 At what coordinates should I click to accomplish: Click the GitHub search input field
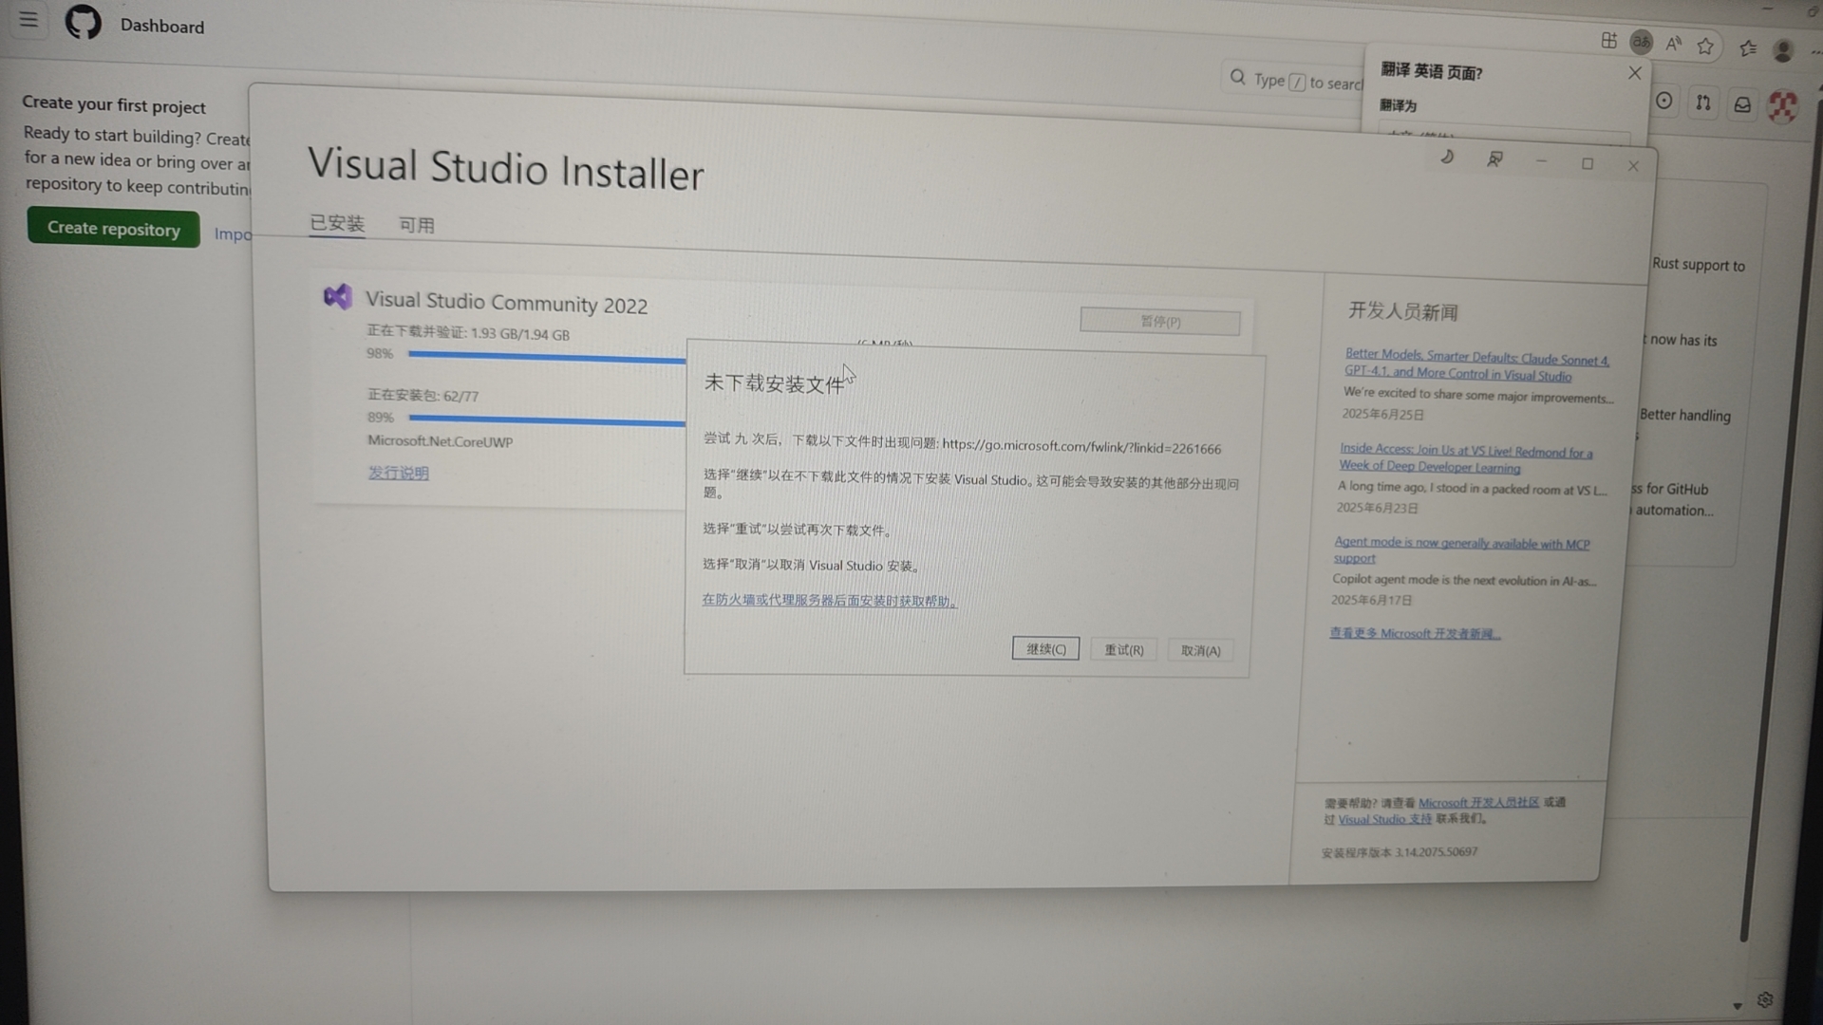click(1295, 81)
